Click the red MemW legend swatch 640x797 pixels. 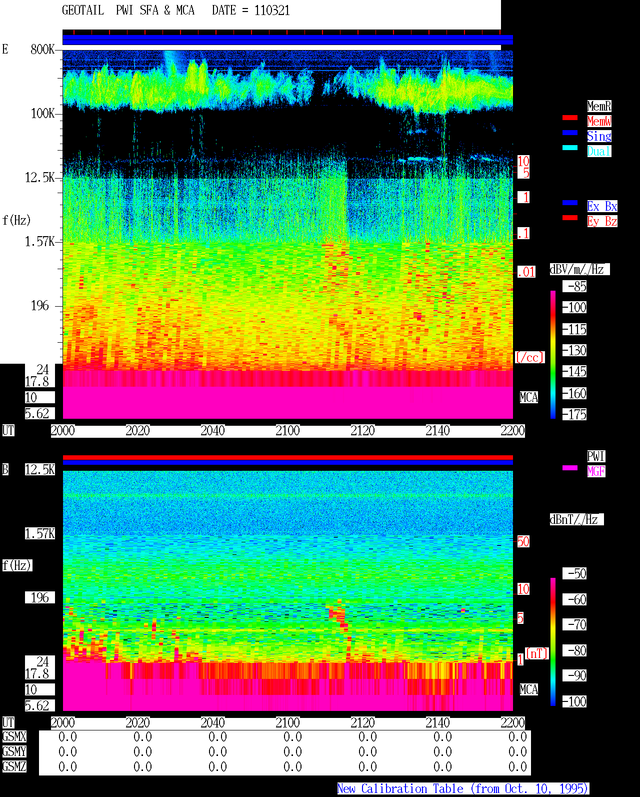pos(570,118)
